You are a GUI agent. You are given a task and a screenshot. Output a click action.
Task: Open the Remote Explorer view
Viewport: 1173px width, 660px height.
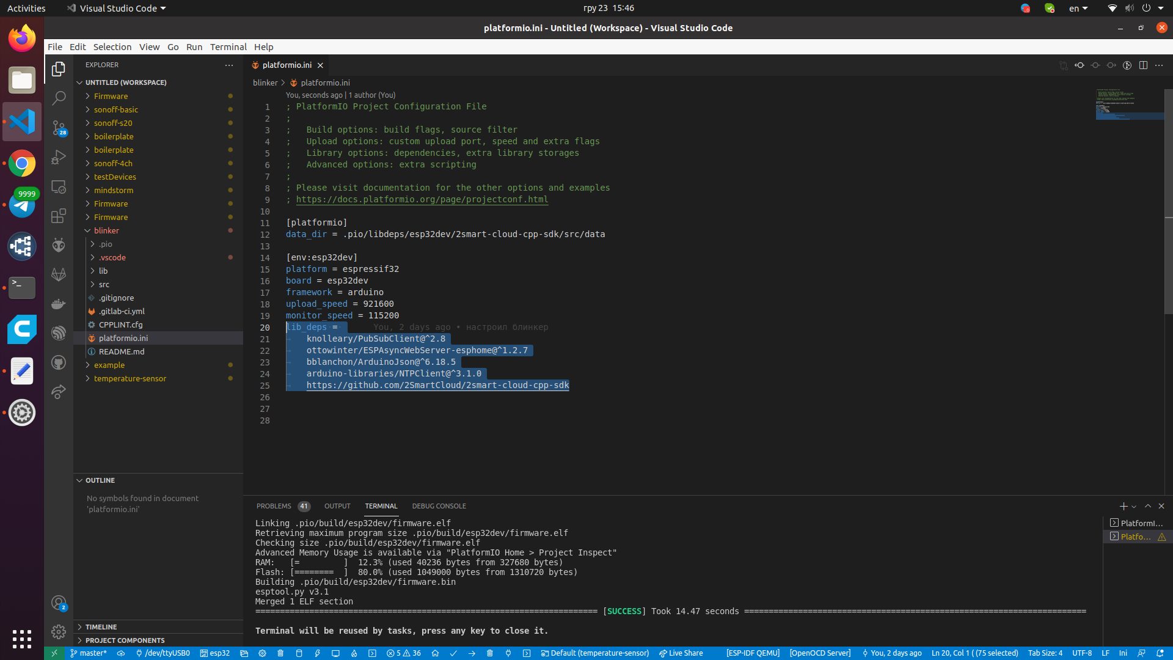pyautogui.click(x=59, y=187)
